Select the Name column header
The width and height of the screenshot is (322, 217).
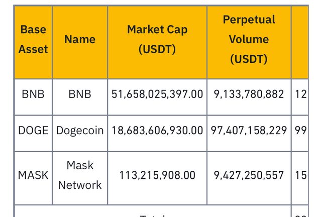pyautogui.click(x=80, y=39)
